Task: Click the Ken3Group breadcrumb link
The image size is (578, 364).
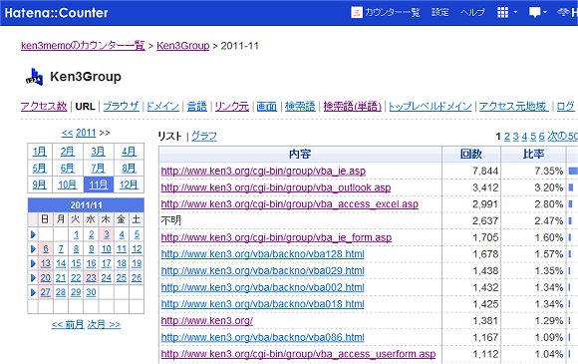Action: click(x=182, y=46)
